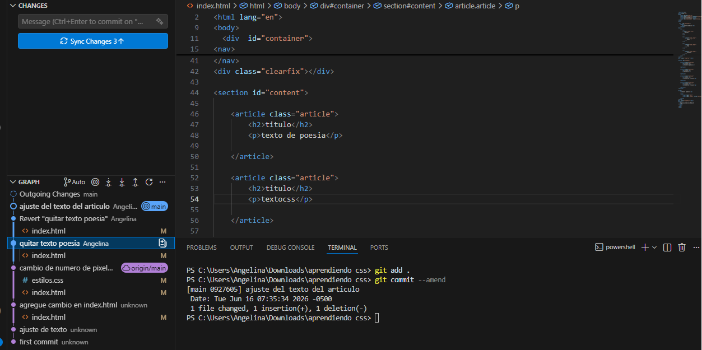Click the sticky scroll line div id="container"
Image resolution: width=702 pixels, height=350 pixels.
pos(267,39)
